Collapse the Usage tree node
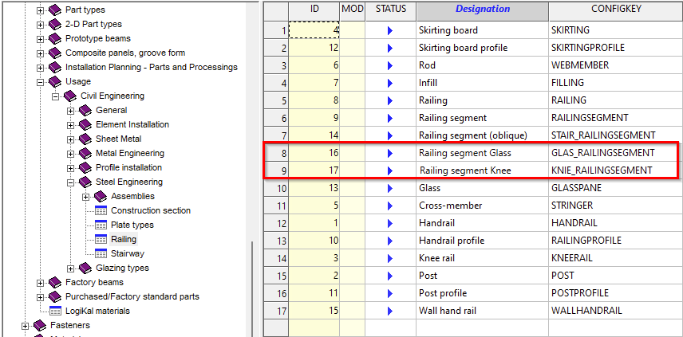This screenshot has height=337, width=683. pos(40,82)
